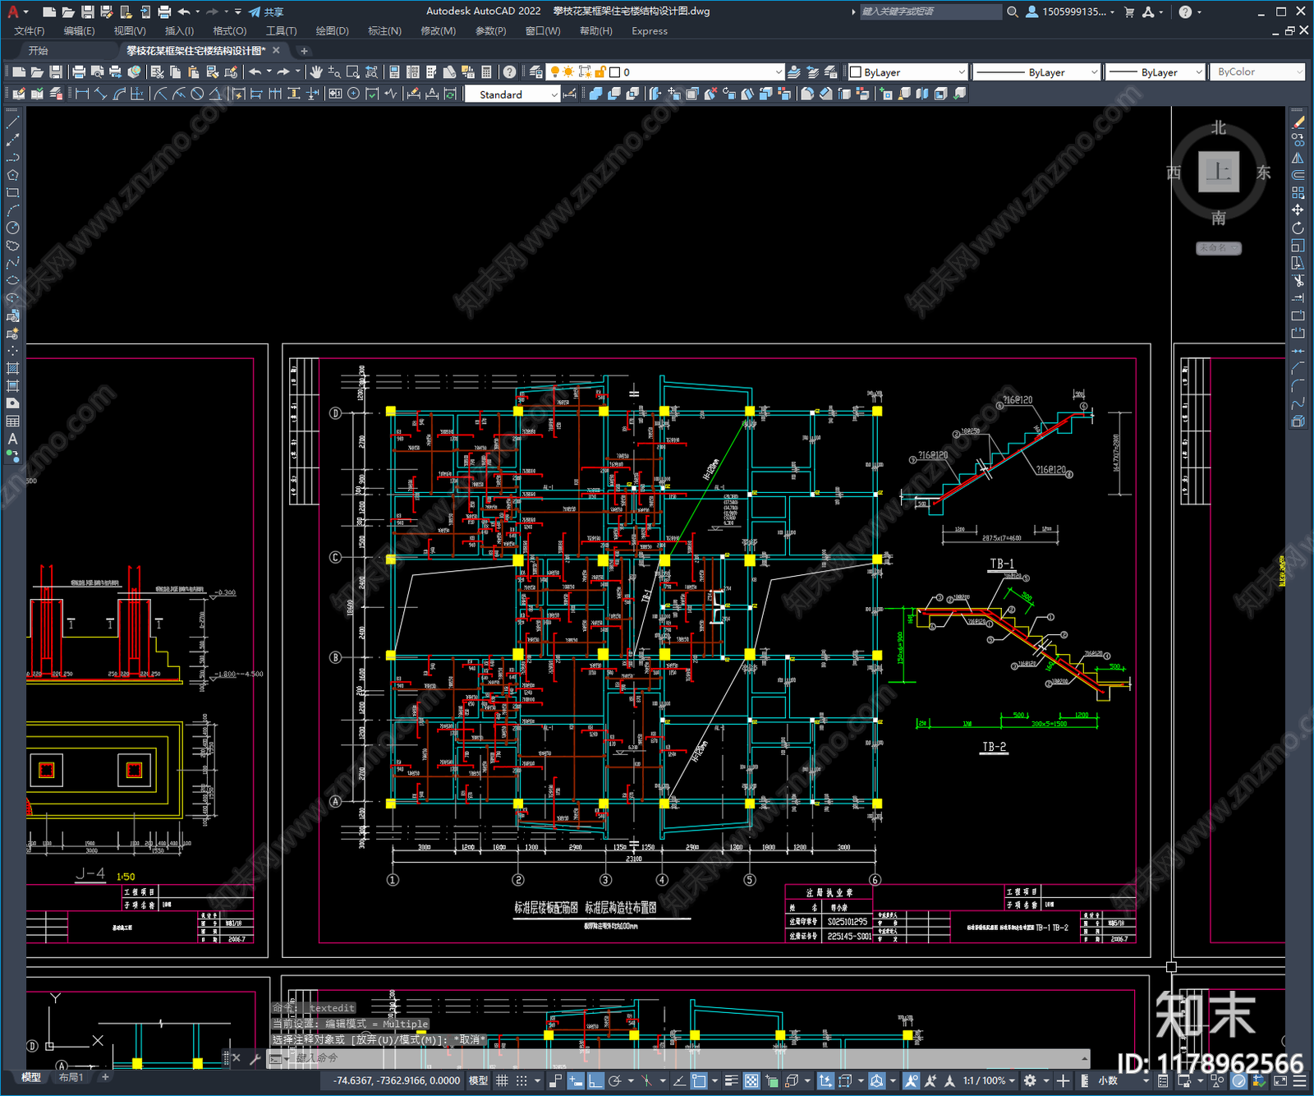Toggle polar tracking in the status bar

coord(614,1080)
